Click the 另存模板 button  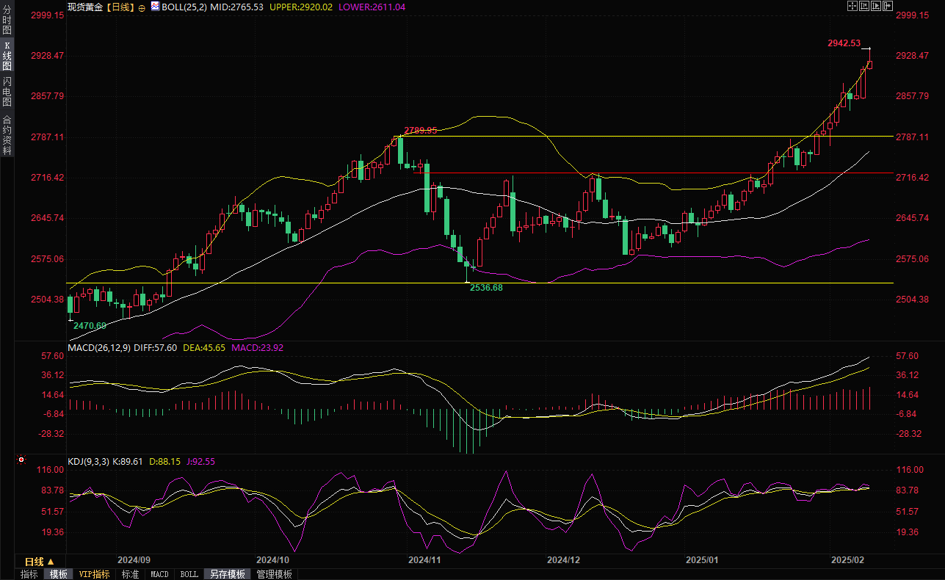pyautogui.click(x=227, y=574)
